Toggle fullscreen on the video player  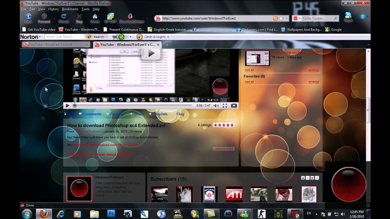[x=225, y=106]
